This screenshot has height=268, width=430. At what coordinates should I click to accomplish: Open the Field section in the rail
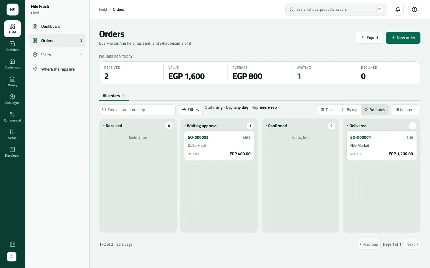[x=12, y=29]
